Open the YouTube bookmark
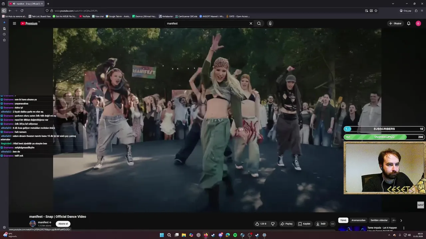This screenshot has height=239, width=426. click(85, 16)
